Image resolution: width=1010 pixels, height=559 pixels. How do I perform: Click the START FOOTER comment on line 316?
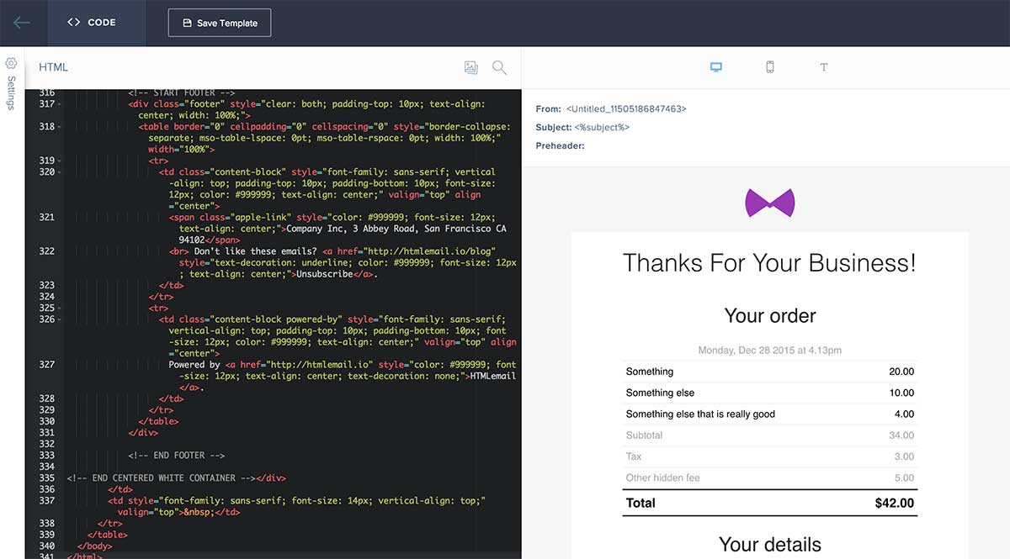click(x=181, y=93)
